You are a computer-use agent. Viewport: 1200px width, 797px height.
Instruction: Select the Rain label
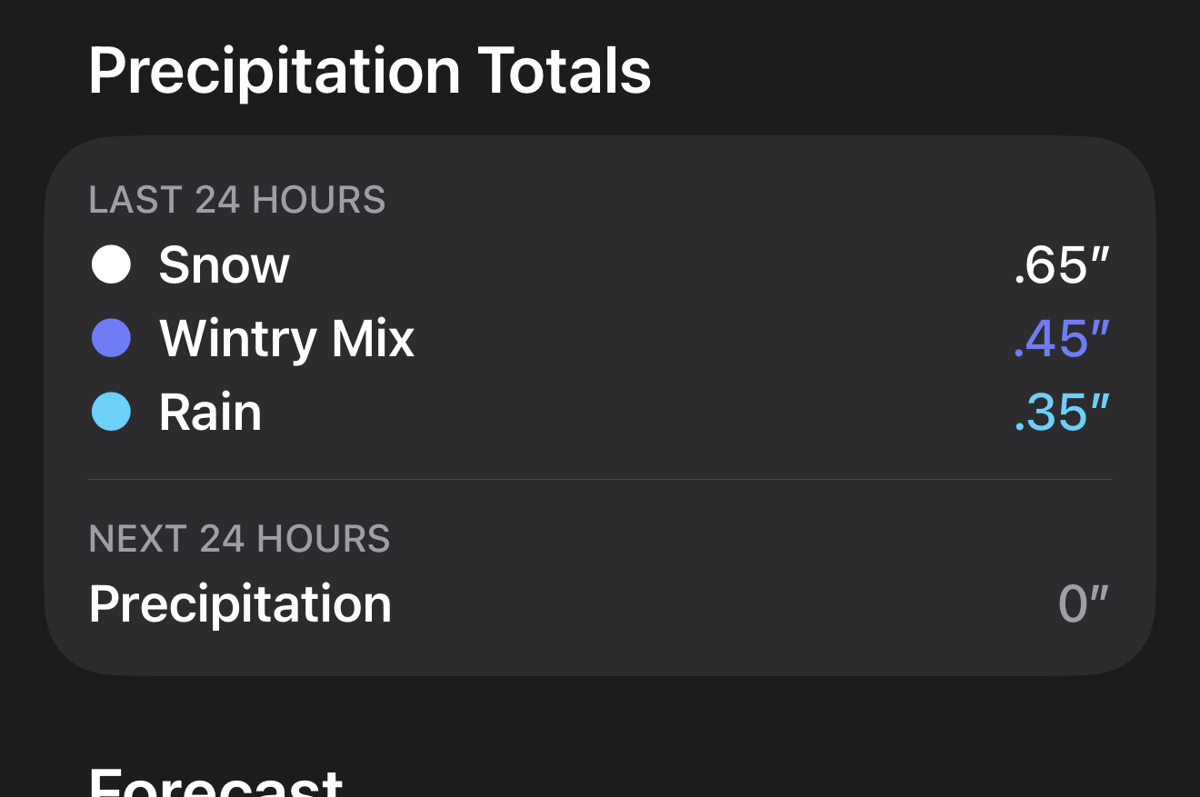pyautogui.click(x=210, y=412)
